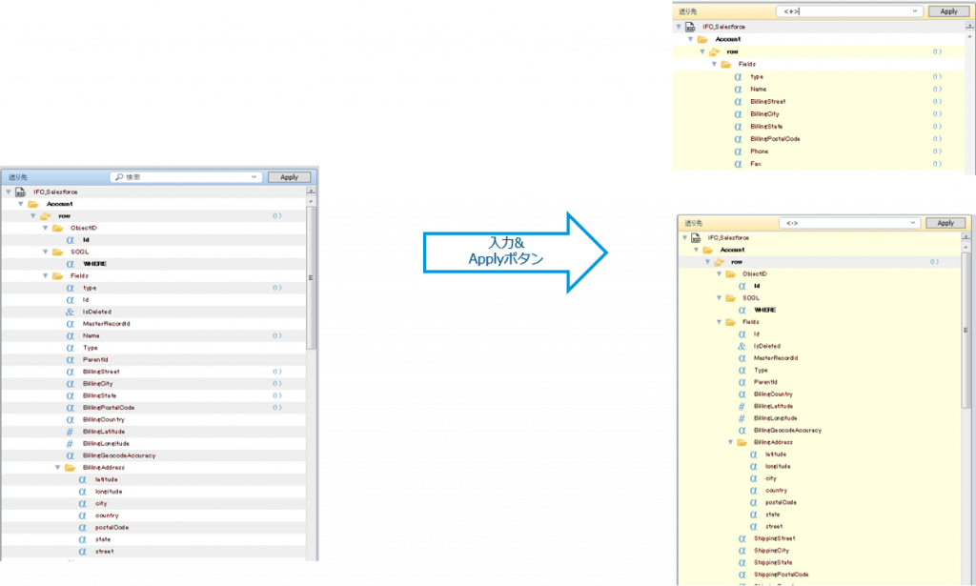Collapse the Fields node in top-right panel
This screenshot has width=976, height=586.
pos(713,64)
